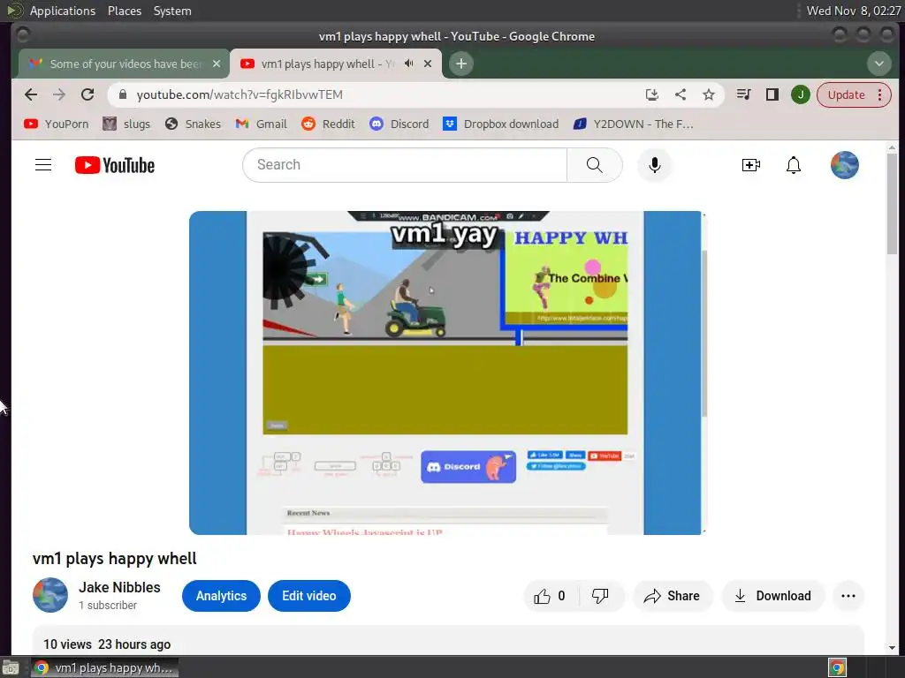
Task: Bookmark this page with star icon
Action: (x=709, y=94)
